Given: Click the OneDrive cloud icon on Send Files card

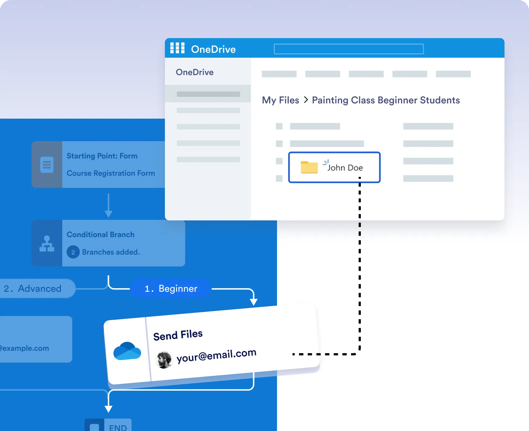Looking at the screenshot, I should pos(127,351).
